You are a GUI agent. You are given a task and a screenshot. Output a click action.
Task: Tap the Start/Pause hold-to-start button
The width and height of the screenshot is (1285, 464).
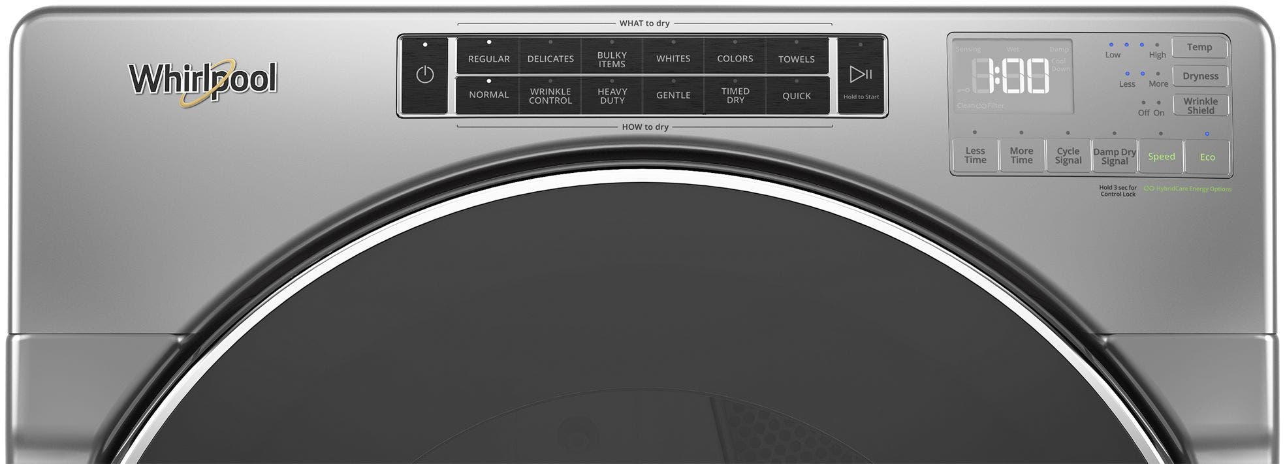pyautogui.click(x=861, y=74)
